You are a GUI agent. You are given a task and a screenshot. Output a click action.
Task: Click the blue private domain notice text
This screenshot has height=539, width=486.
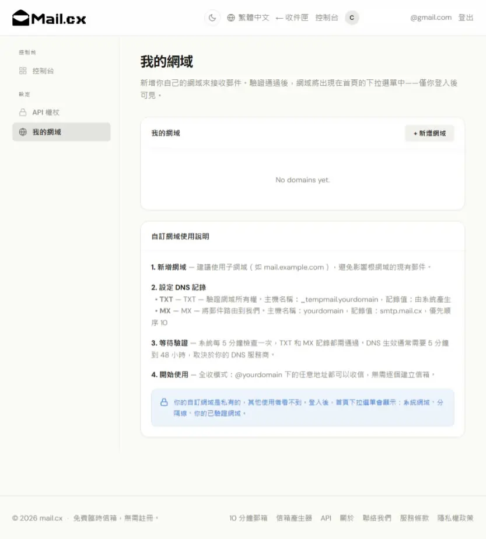pyautogui.click(x=308, y=408)
